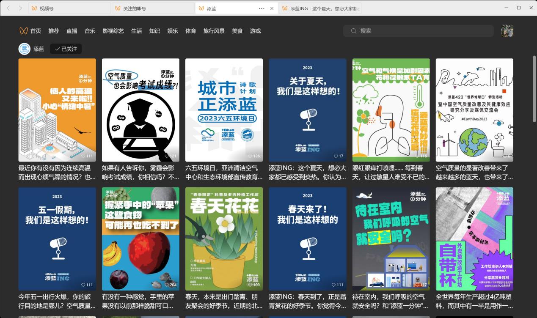Click caption starting 空气质量的显著改善带来了
The height and width of the screenshot is (318, 537).
(474, 173)
